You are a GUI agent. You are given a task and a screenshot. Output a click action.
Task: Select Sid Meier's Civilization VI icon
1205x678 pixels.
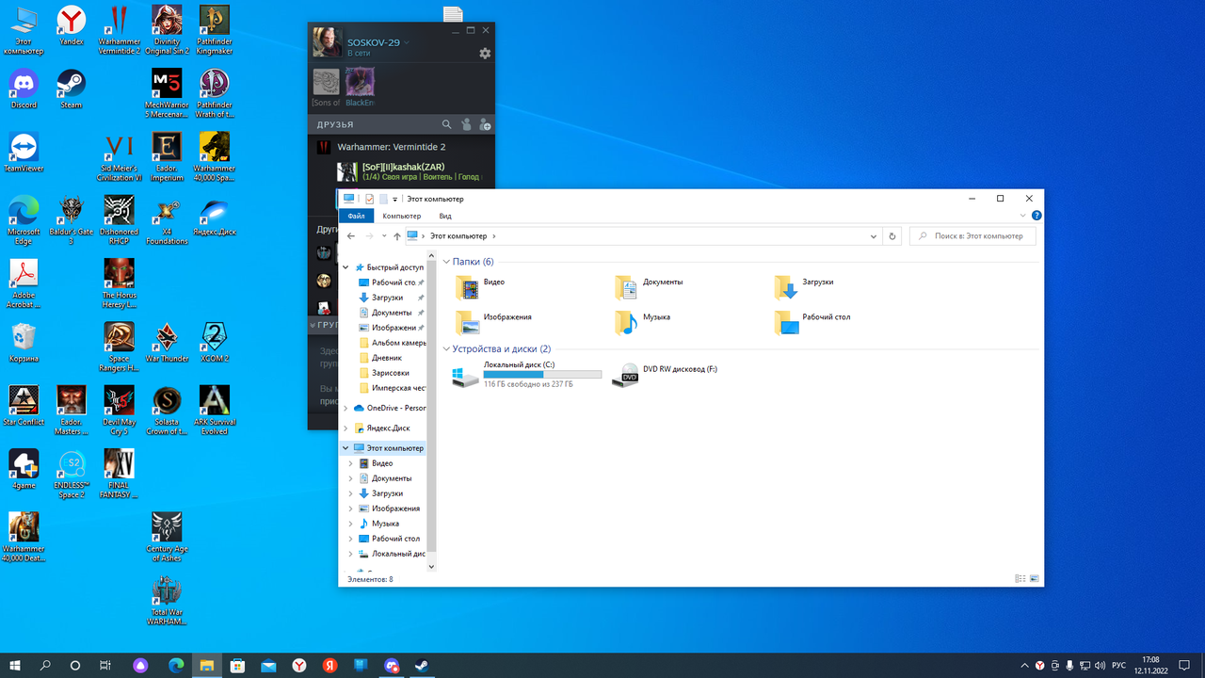(x=120, y=157)
